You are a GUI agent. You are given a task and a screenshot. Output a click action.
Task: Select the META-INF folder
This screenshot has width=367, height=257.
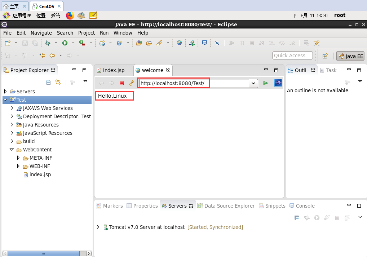tap(37, 158)
